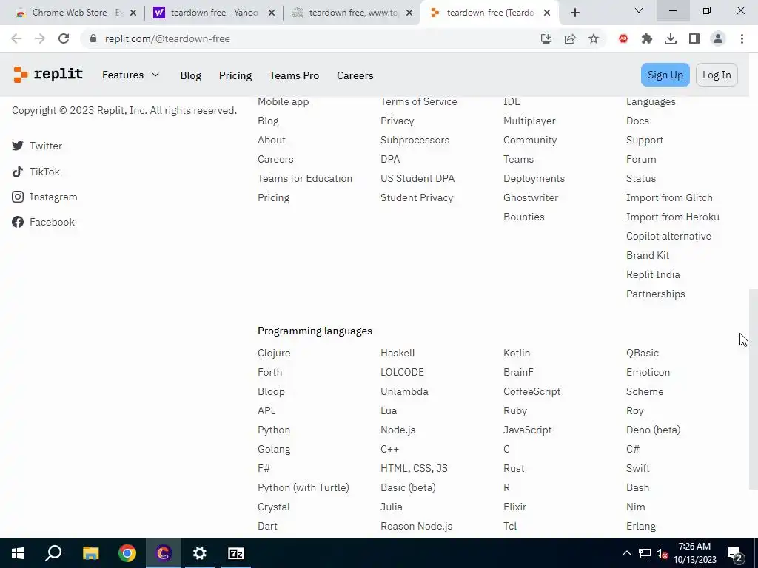Open LOLCODE language link
The image size is (758, 568).
coord(402,372)
